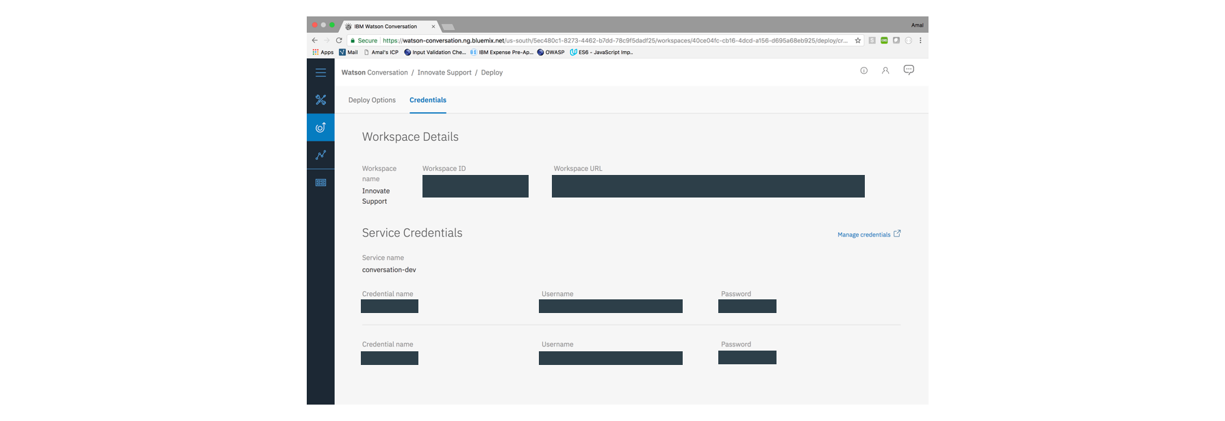Select the Deploy sidebar icon
1225x421 pixels.
coord(320,127)
